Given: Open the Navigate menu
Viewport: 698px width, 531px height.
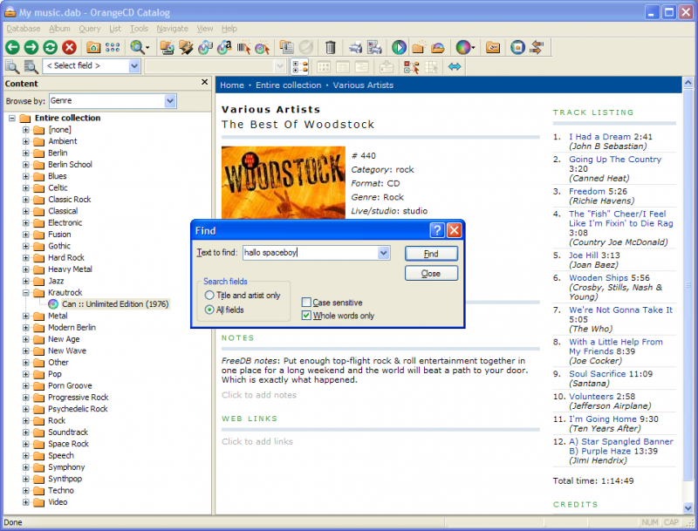Looking at the screenshot, I should point(172,29).
